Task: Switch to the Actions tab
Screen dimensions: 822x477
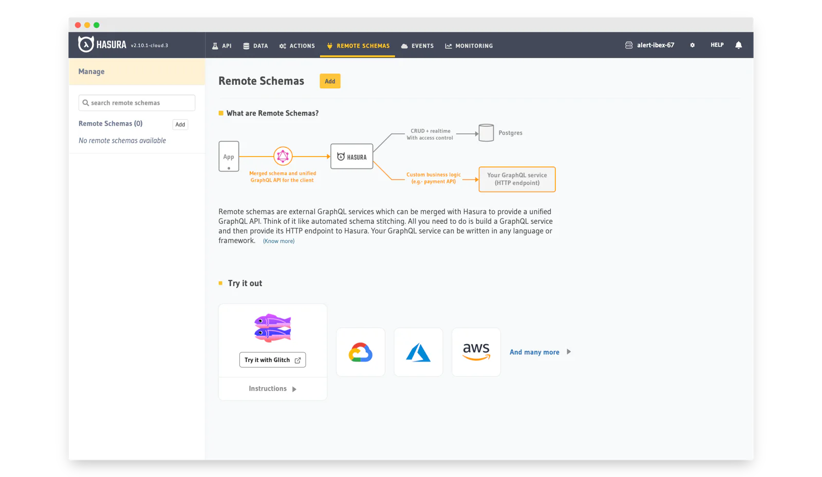Action: [x=297, y=46]
